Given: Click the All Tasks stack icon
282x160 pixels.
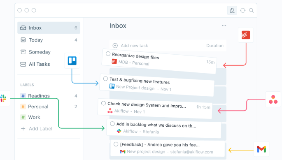Looking at the screenshot, I should [x=23, y=64].
